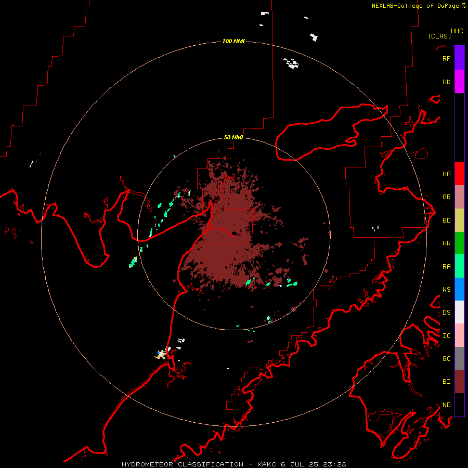The height and width of the screenshot is (468, 468).
Task: Click the GC legend label
Action: pos(446,359)
